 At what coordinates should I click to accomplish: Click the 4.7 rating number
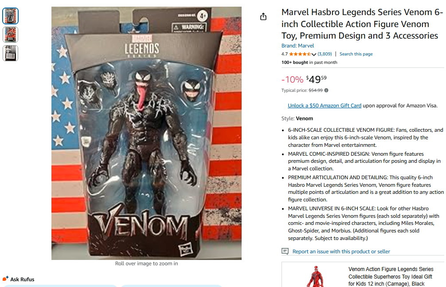tap(285, 54)
